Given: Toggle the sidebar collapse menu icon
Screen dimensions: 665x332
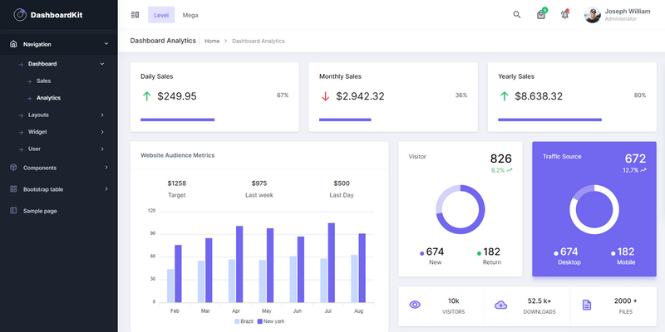Looking at the screenshot, I should tap(135, 15).
